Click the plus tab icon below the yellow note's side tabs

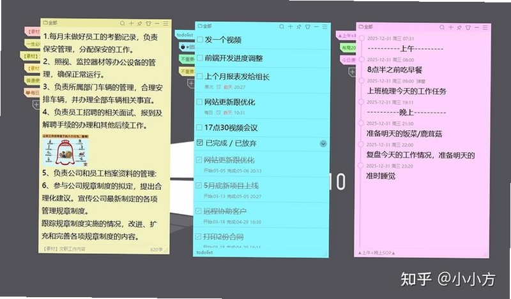pos(36,105)
